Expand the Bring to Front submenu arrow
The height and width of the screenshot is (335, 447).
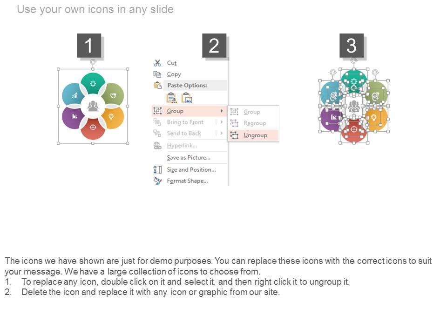click(222, 122)
